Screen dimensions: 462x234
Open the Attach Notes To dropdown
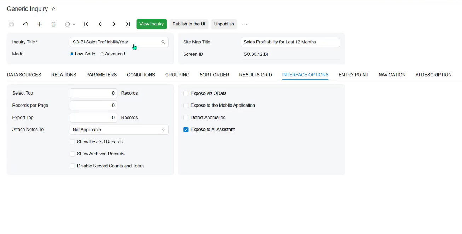pyautogui.click(x=119, y=130)
